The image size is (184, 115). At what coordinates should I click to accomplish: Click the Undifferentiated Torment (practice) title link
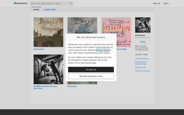click(x=45, y=87)
